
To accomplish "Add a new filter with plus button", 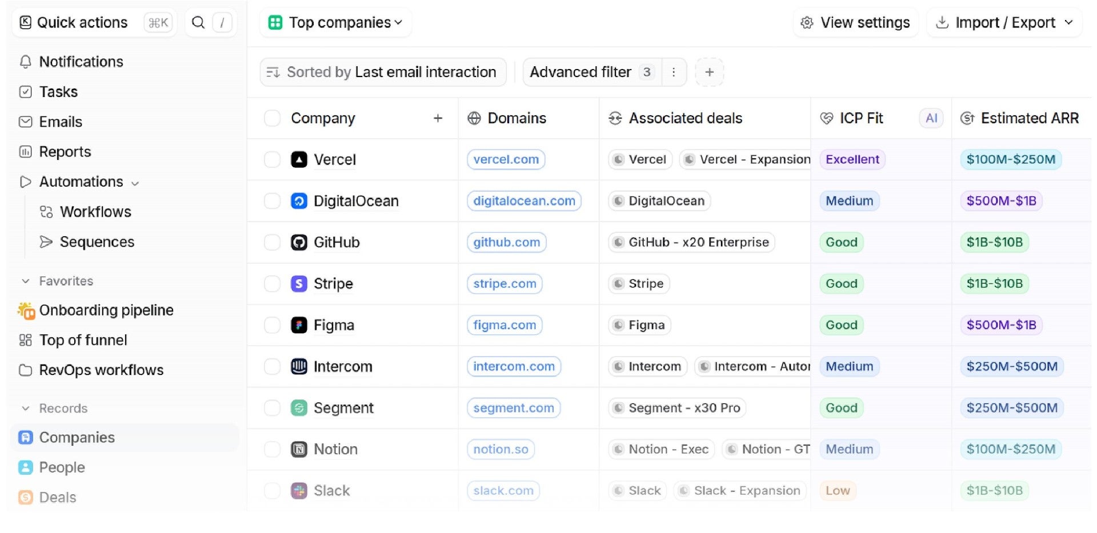I will 709,72.
